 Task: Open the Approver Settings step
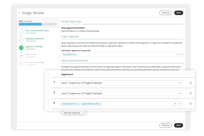(34, 48)
